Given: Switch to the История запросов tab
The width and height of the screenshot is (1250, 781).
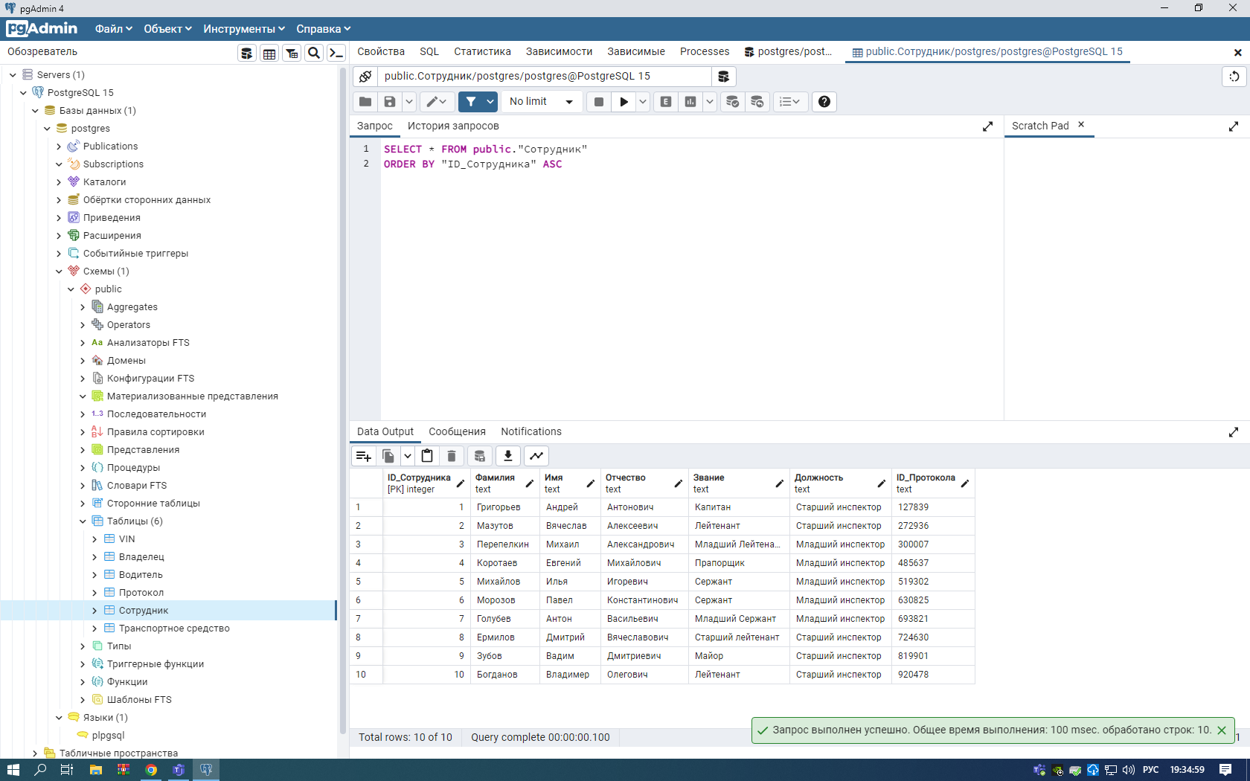Looking at the screenshot, I should [453, 126].
